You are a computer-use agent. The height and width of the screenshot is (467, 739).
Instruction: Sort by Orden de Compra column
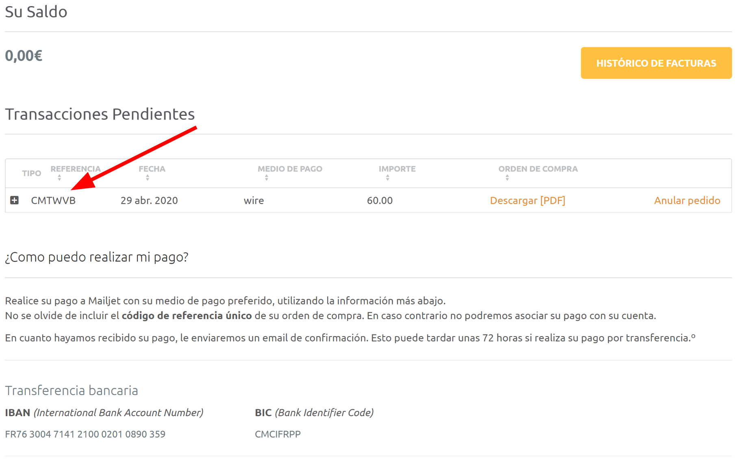point(507,178)
